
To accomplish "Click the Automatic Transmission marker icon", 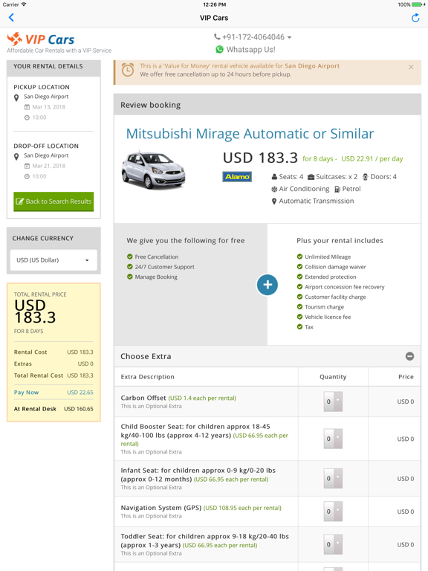I will 274,201.
